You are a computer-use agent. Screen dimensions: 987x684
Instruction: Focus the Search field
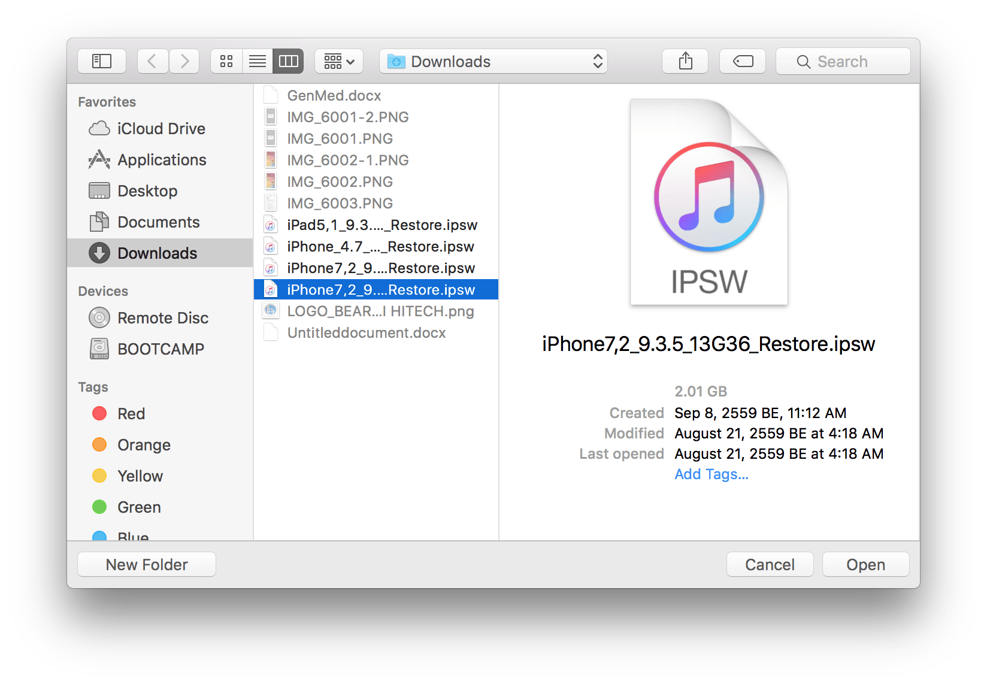(x=843, y=61)
